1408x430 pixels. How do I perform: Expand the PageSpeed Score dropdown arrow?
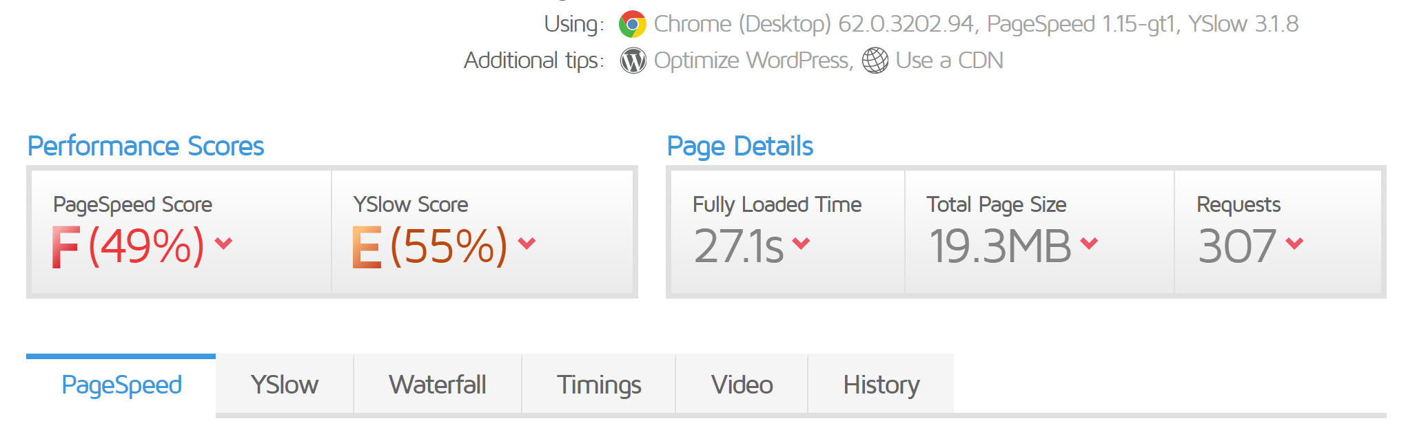(223, 243)
